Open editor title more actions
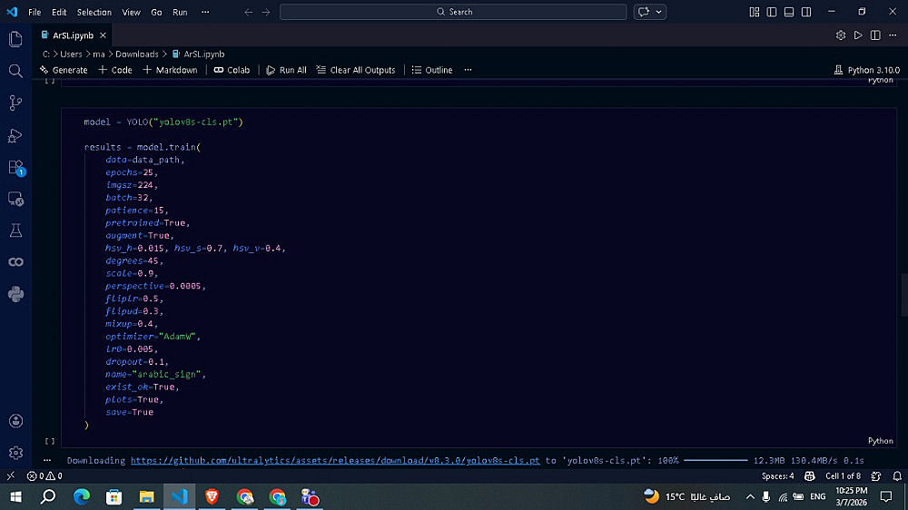Image resolution: width=908 pixels, height=510 pixels. click(x=893, y=35)
